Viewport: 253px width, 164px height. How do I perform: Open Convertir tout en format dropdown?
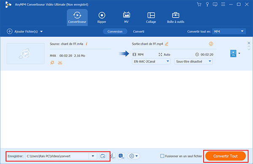pos(229,32)
